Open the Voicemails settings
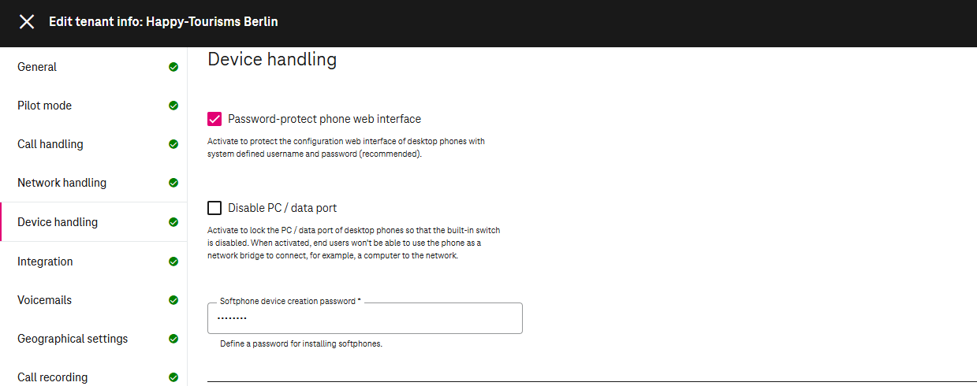 click(44, 300)
